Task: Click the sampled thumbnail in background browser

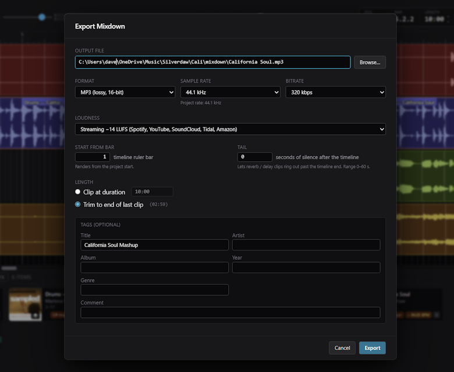Action: pos(25,305)
